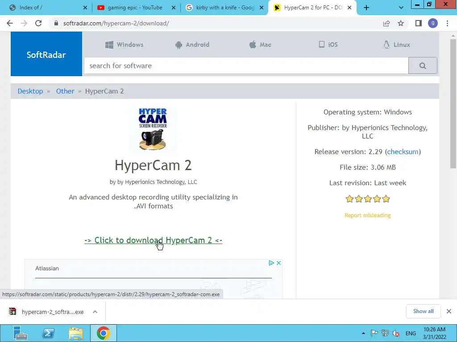Close the HyperCam 2 tab

click(x=349, y=8)
